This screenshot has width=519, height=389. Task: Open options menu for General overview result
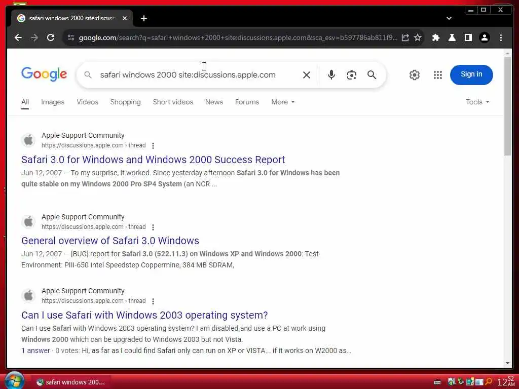pyautogui.click(x=153, y=227)
